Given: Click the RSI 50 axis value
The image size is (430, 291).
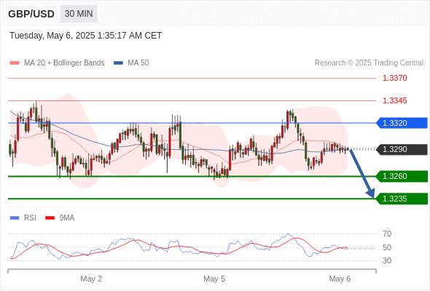Looking at the screenshot, I should pos(387,247).
